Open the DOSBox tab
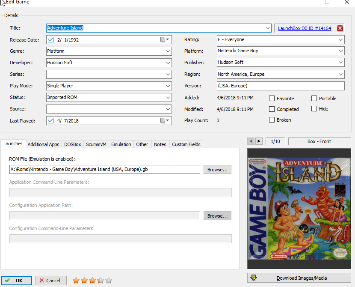The image size is (355, 287). pyautogui.click(x=72, y=144)
